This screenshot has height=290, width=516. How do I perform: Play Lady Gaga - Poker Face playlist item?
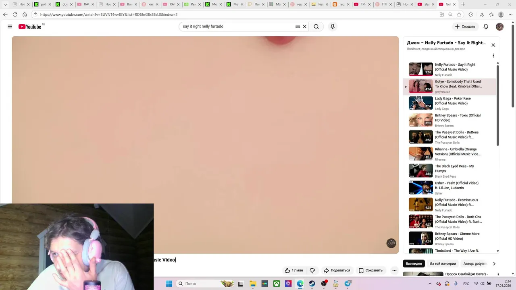[x=449, y=103]
